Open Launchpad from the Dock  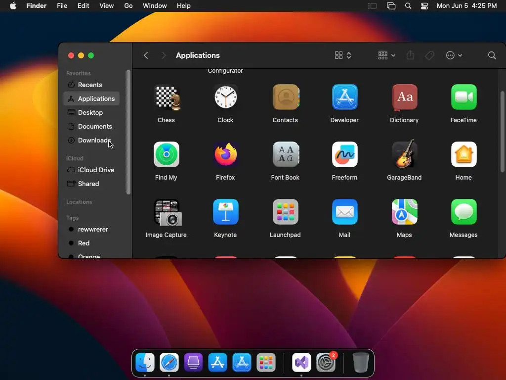(x=266, y=362)
